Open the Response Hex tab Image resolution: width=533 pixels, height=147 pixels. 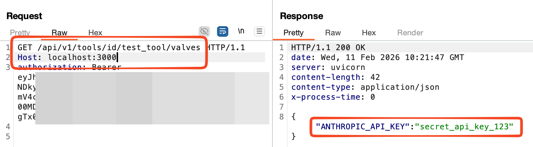point(369,33)
